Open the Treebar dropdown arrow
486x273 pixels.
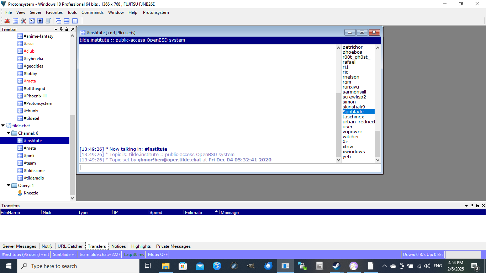[x=56, y=29]
